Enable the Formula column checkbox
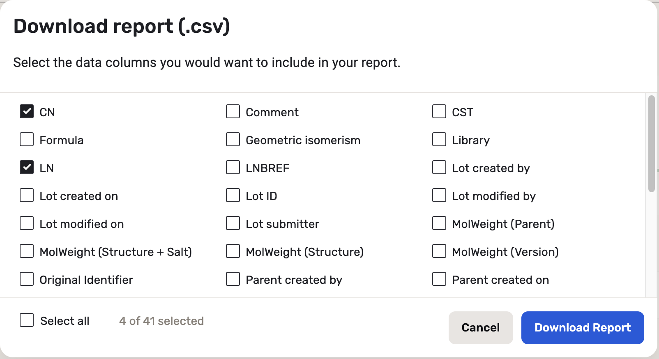This screenshot has width=659, height=359. click(27, 139)
